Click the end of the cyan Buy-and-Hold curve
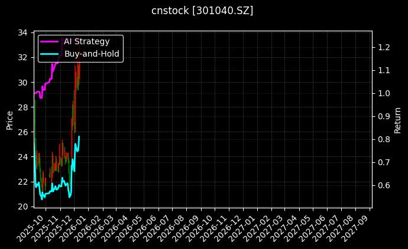 coord(79,137)
